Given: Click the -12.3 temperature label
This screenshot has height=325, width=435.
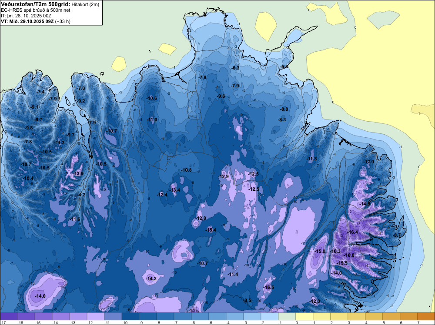Looking at the screenshot, I should [x=315, y=301].
